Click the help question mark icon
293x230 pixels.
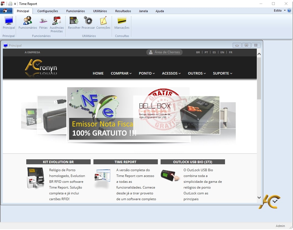[x=289, y=11]
